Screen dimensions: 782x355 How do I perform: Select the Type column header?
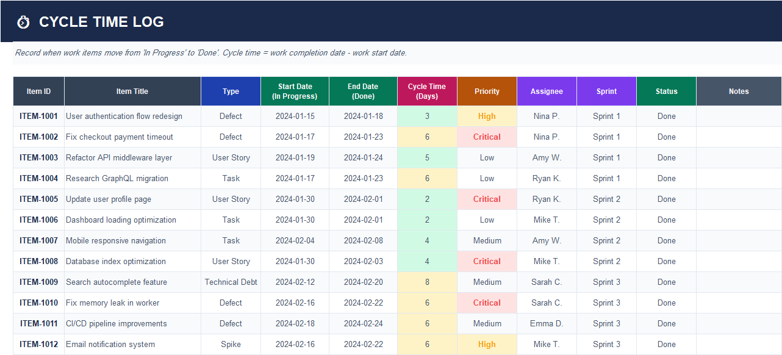pyautogui.click(x=231, y=91)
